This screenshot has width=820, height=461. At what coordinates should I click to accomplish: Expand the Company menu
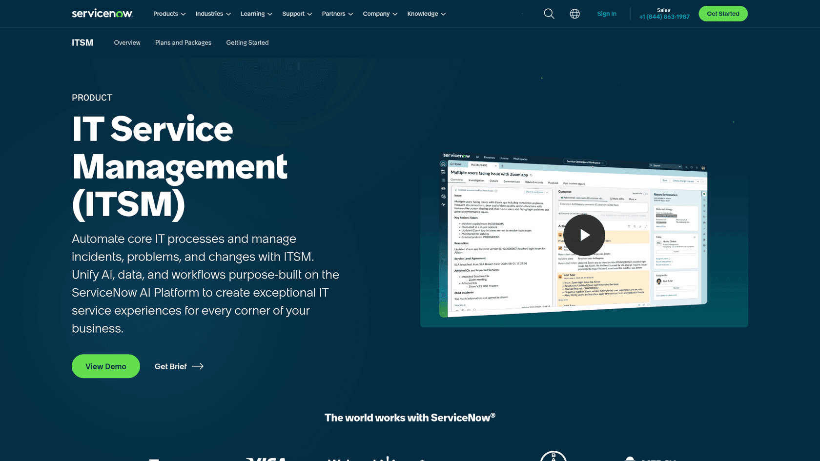[380, 14]
